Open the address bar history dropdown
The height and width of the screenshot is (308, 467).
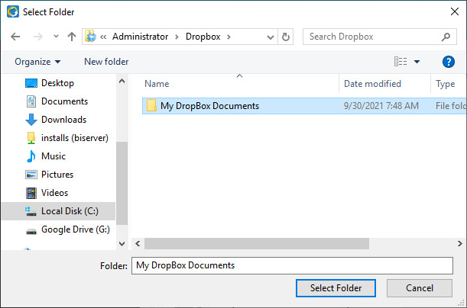269,37
